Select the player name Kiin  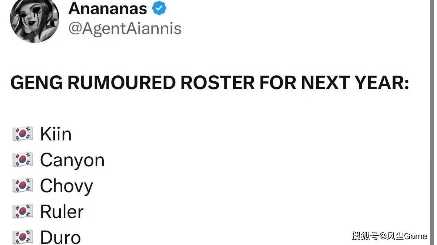(x=56, y=134)
